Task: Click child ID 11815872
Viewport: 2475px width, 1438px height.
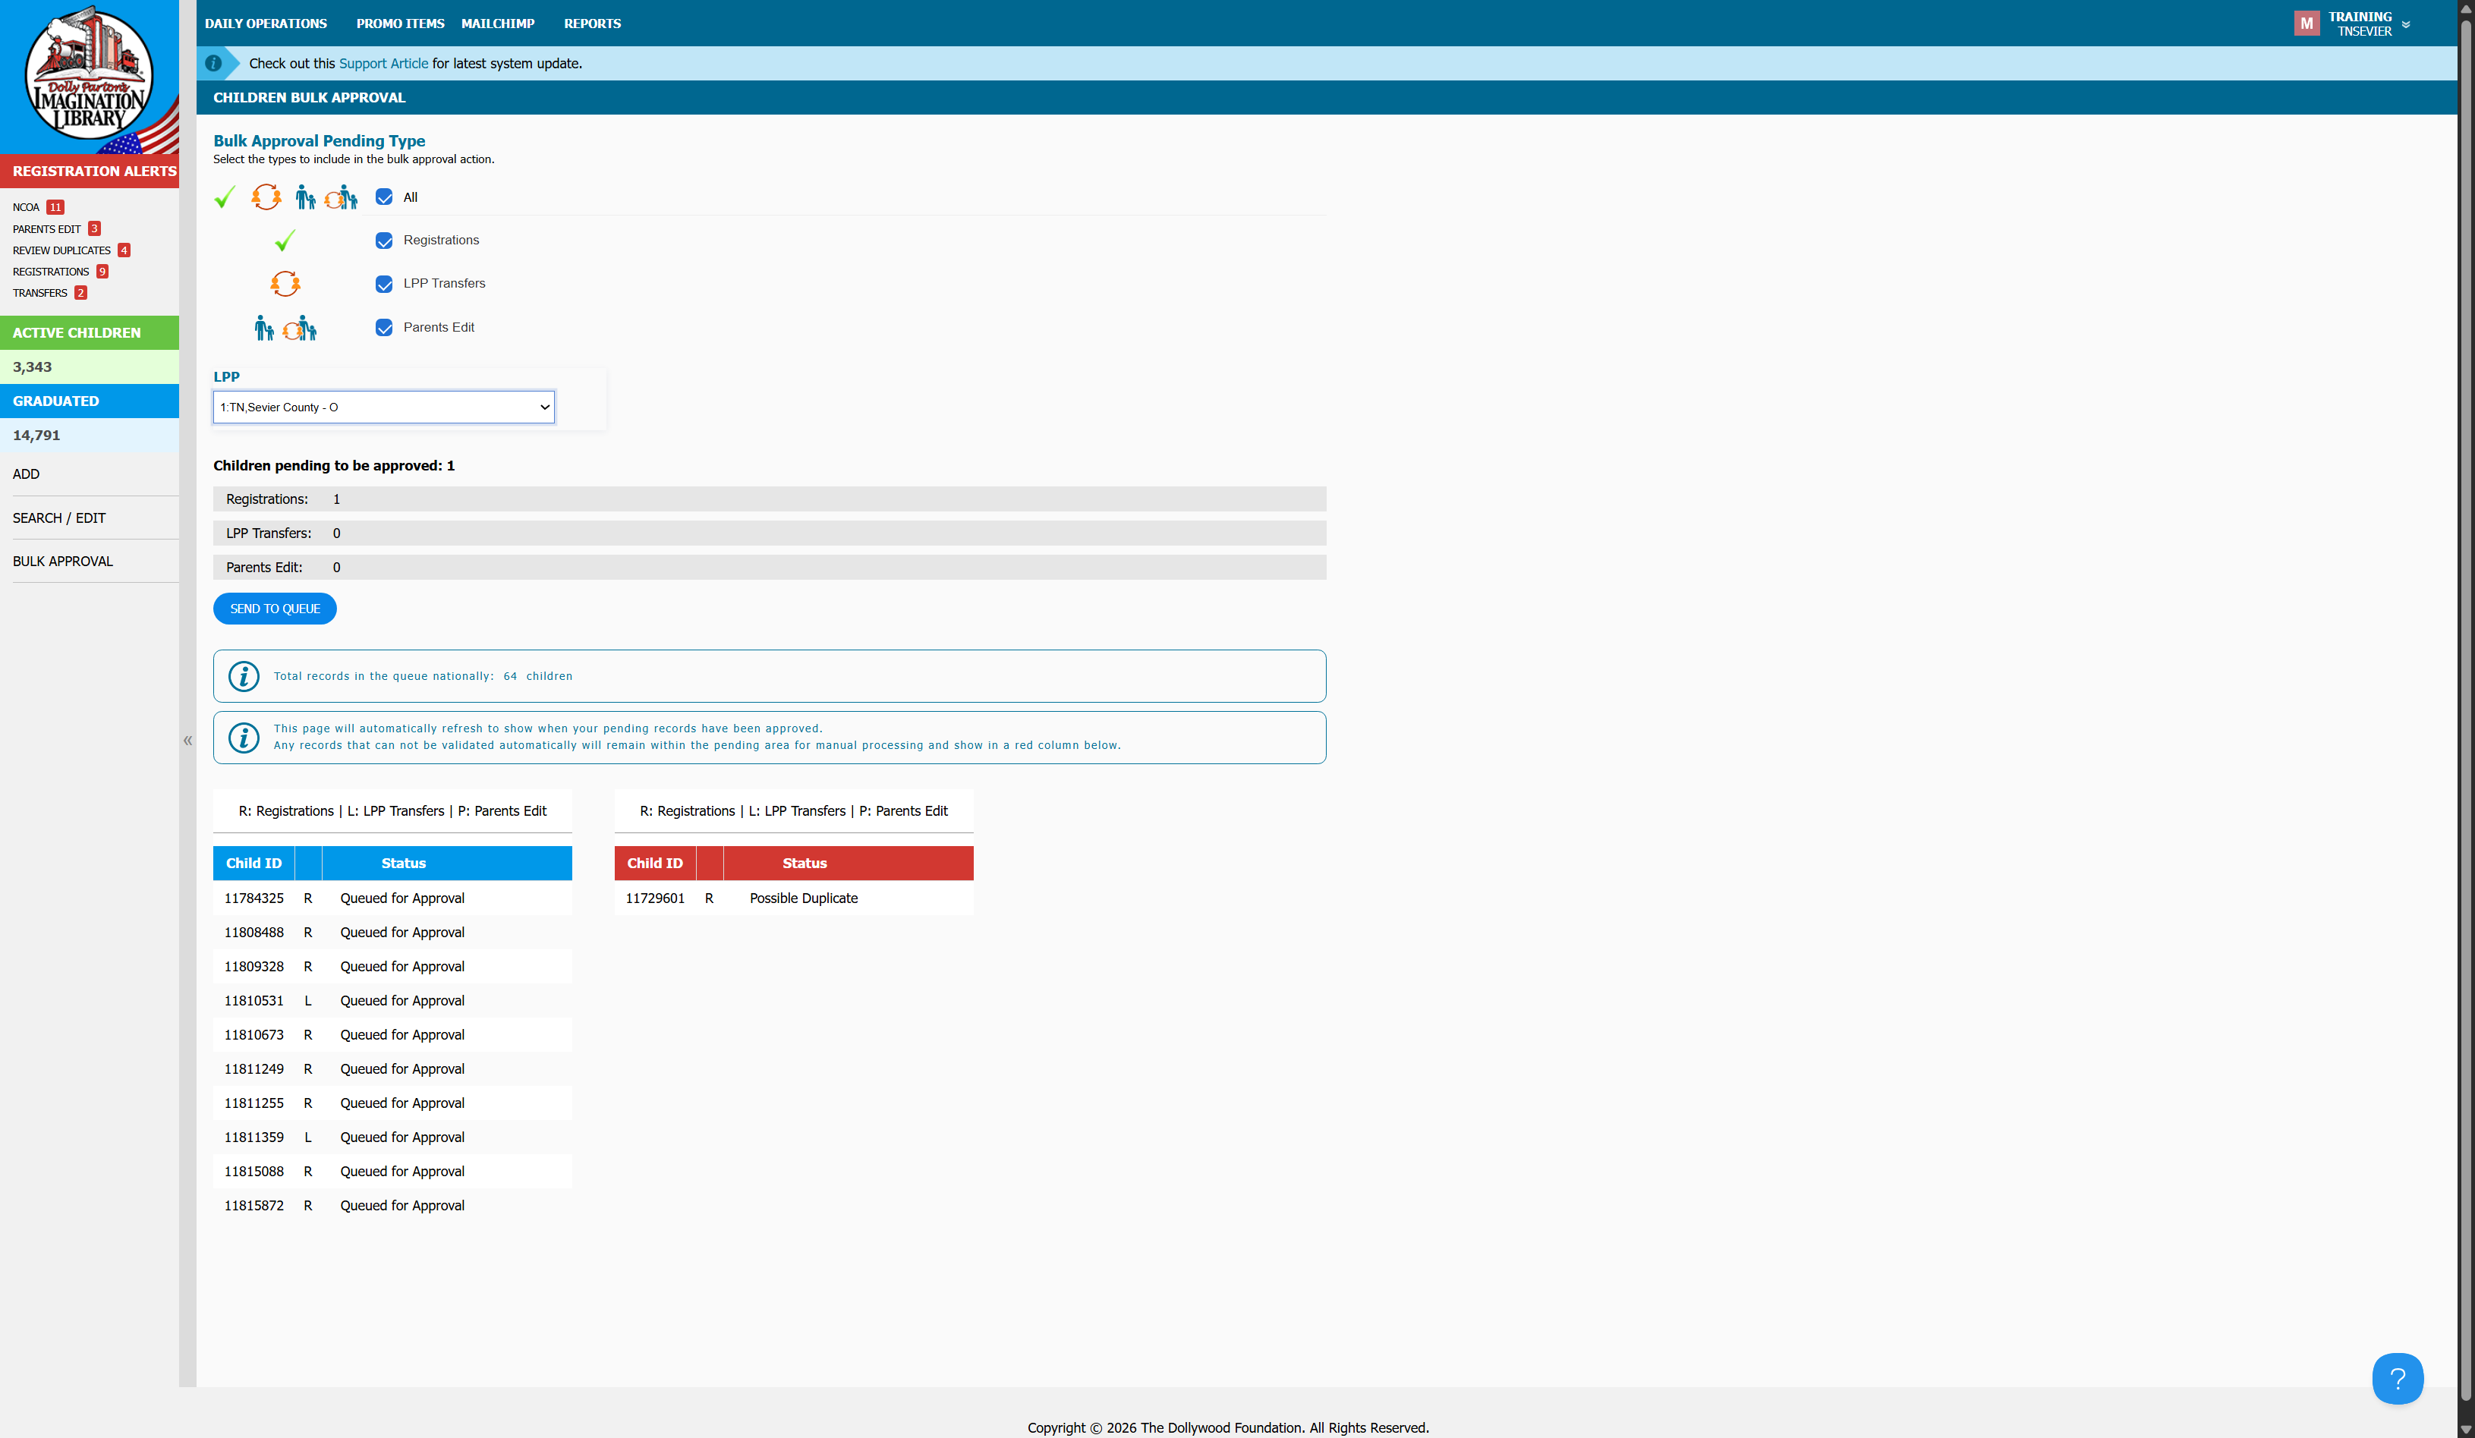Action: (254, 1207)
